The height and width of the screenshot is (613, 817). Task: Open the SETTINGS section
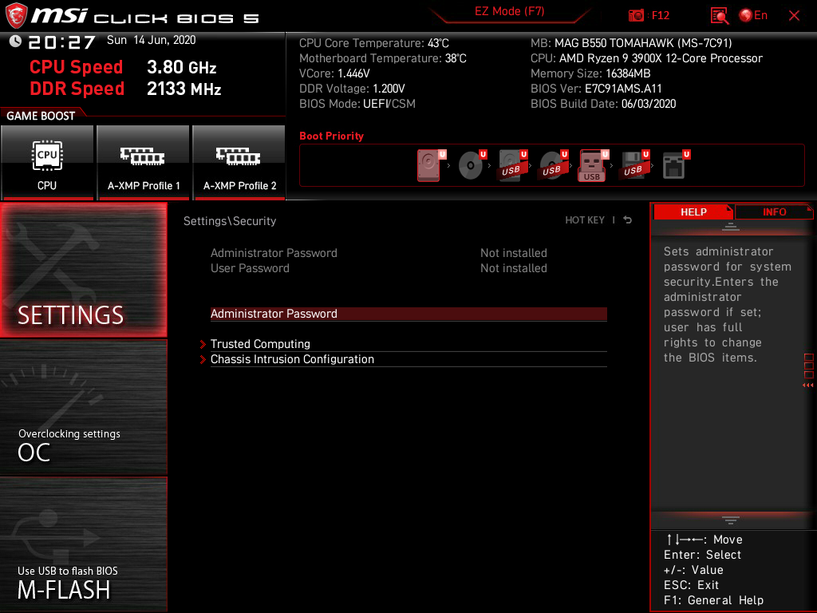tap(84, 270)
